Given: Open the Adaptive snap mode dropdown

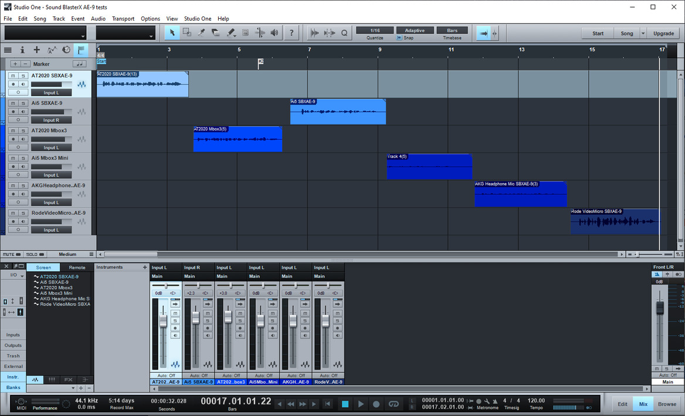Looking at the screenshot, I should click(415, 30).
